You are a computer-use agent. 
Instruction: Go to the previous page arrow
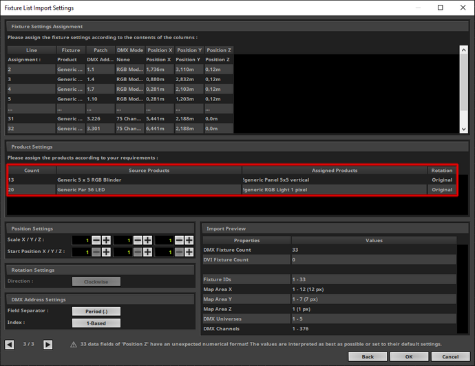[x=10, y=345]
